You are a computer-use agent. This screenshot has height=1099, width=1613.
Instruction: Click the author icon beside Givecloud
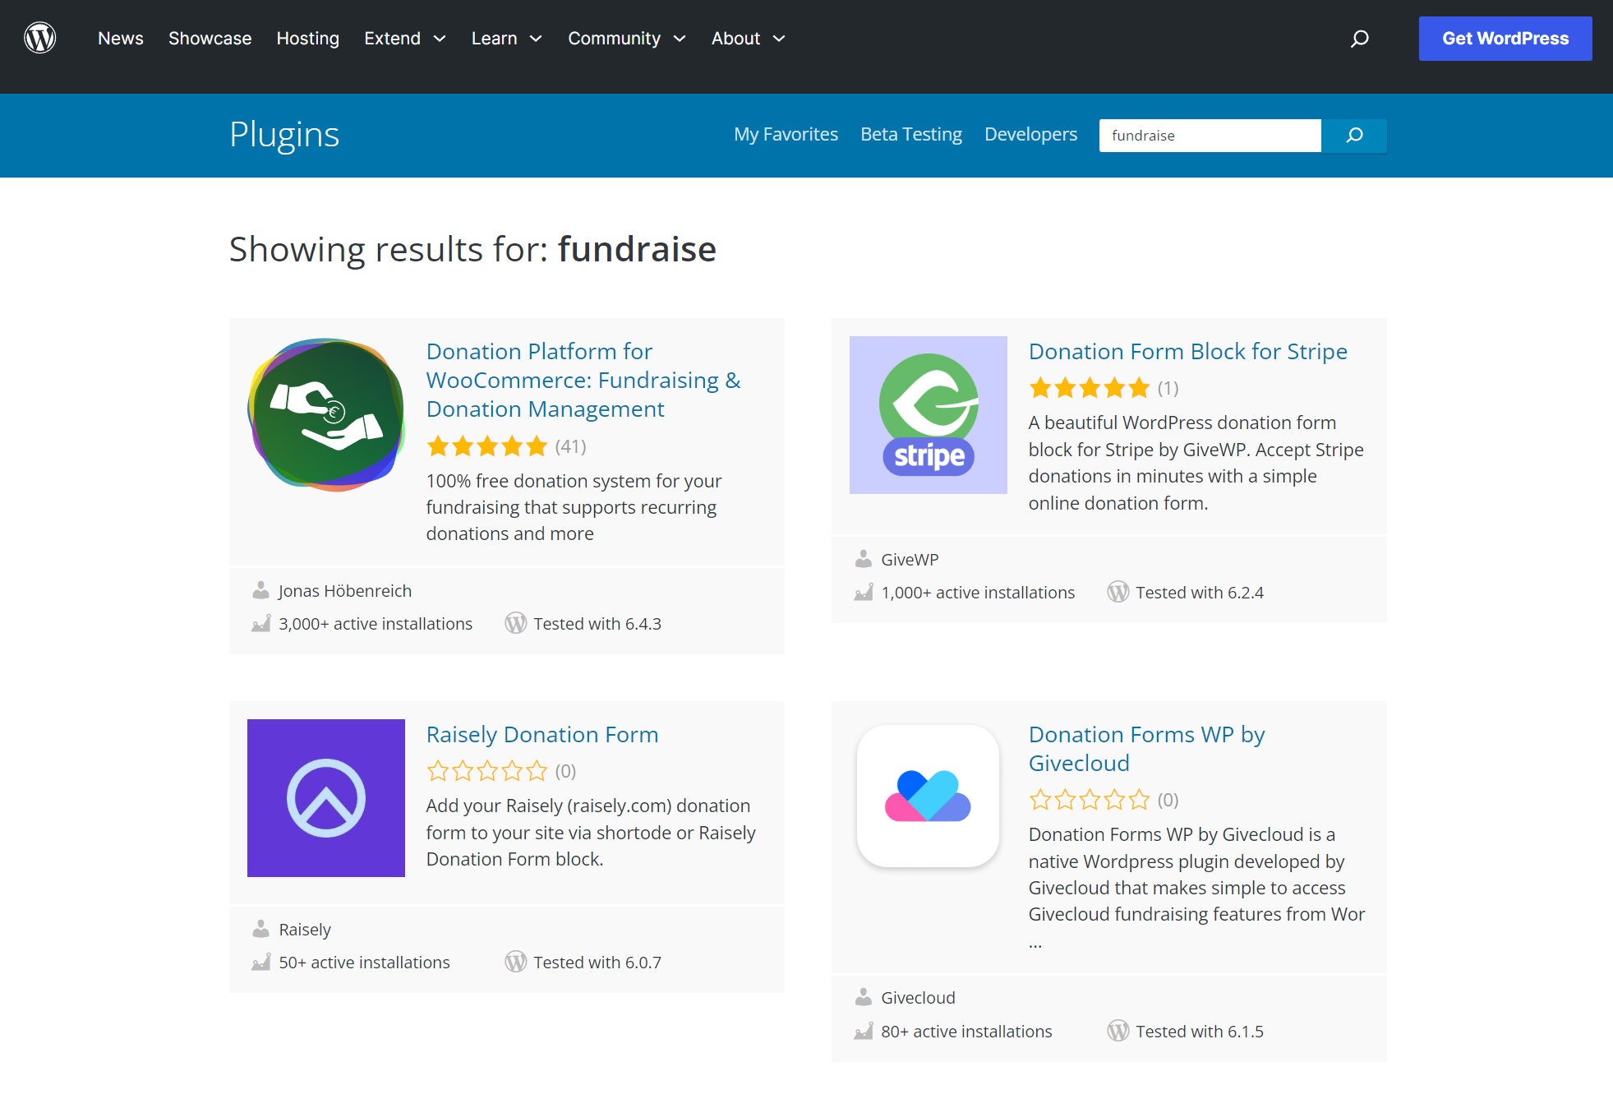863,997
